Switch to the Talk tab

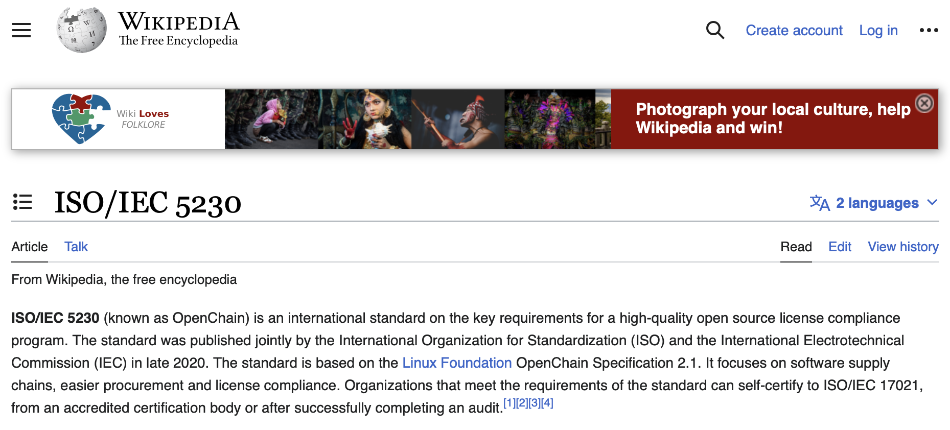76,247
